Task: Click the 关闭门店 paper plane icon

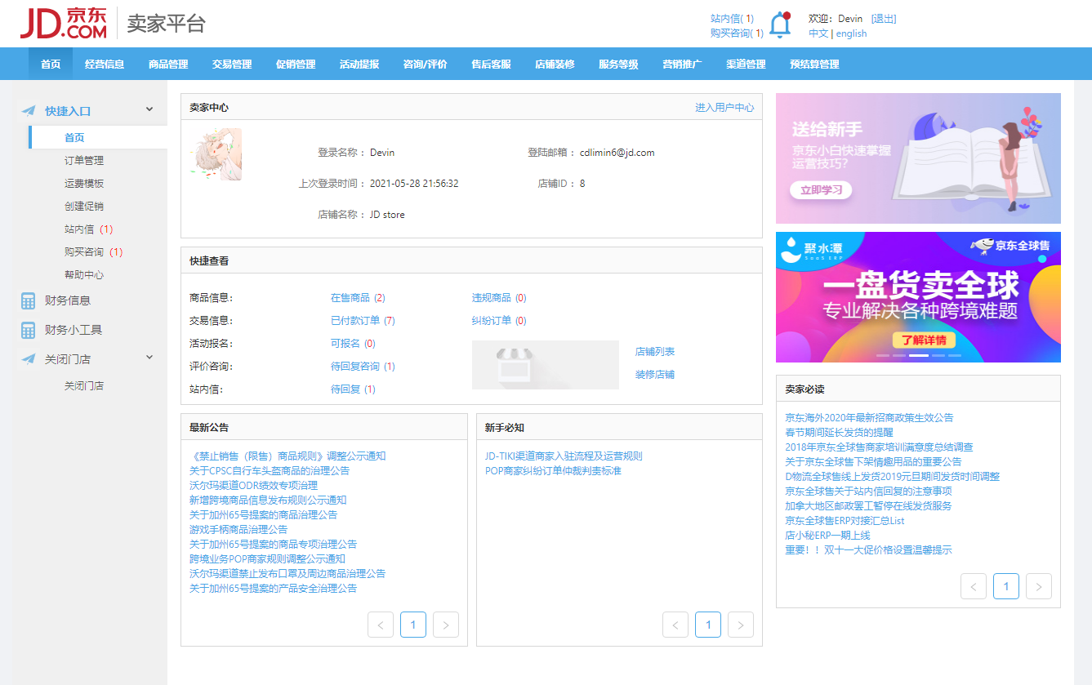Action: 29,358
